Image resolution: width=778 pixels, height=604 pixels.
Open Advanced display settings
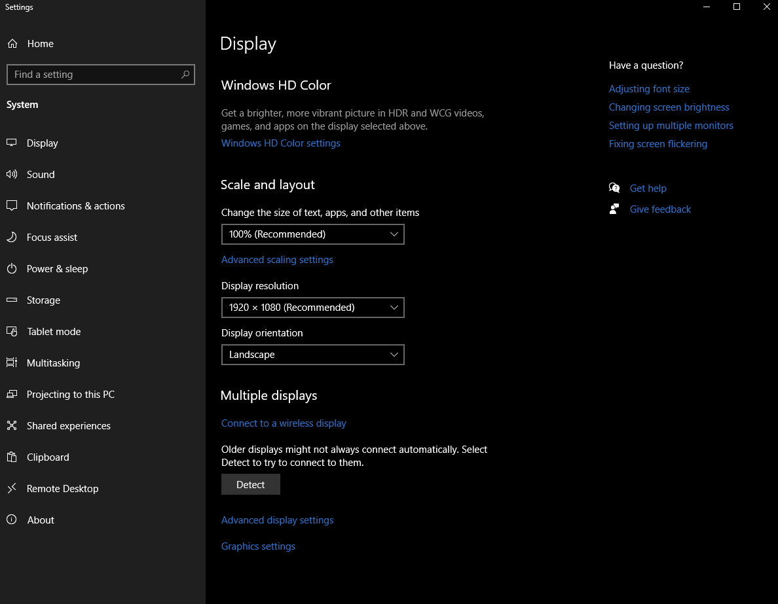(277, 520)
